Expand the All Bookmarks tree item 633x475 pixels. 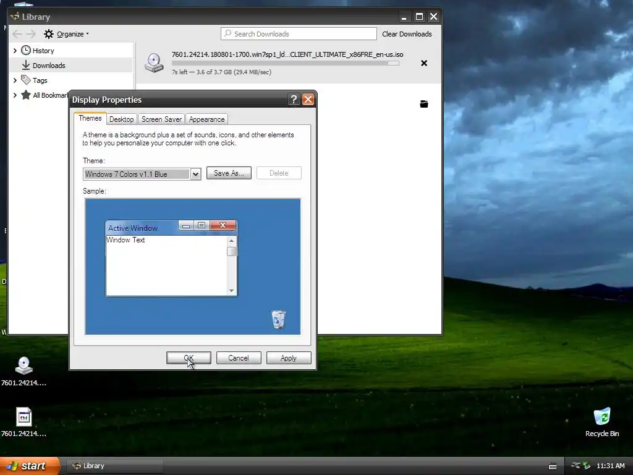click(15, 95)
